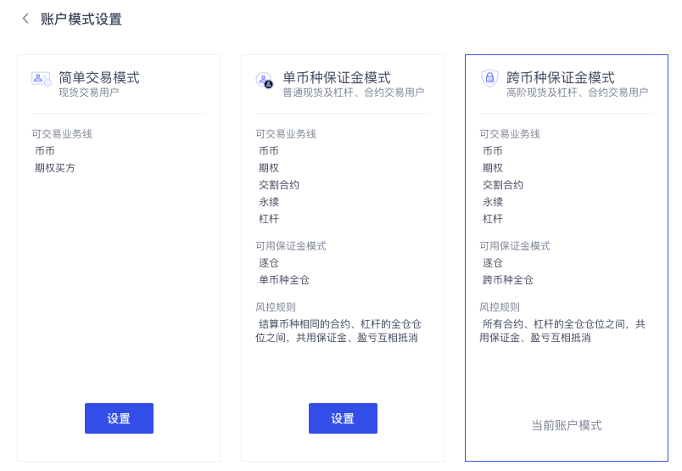Click the 跨币种保证金模式 shield lock icon

click(489, 78)
